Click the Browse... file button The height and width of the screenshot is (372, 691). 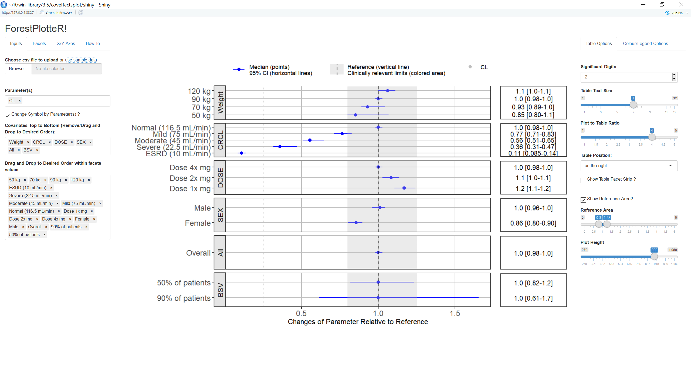point(18,69)
